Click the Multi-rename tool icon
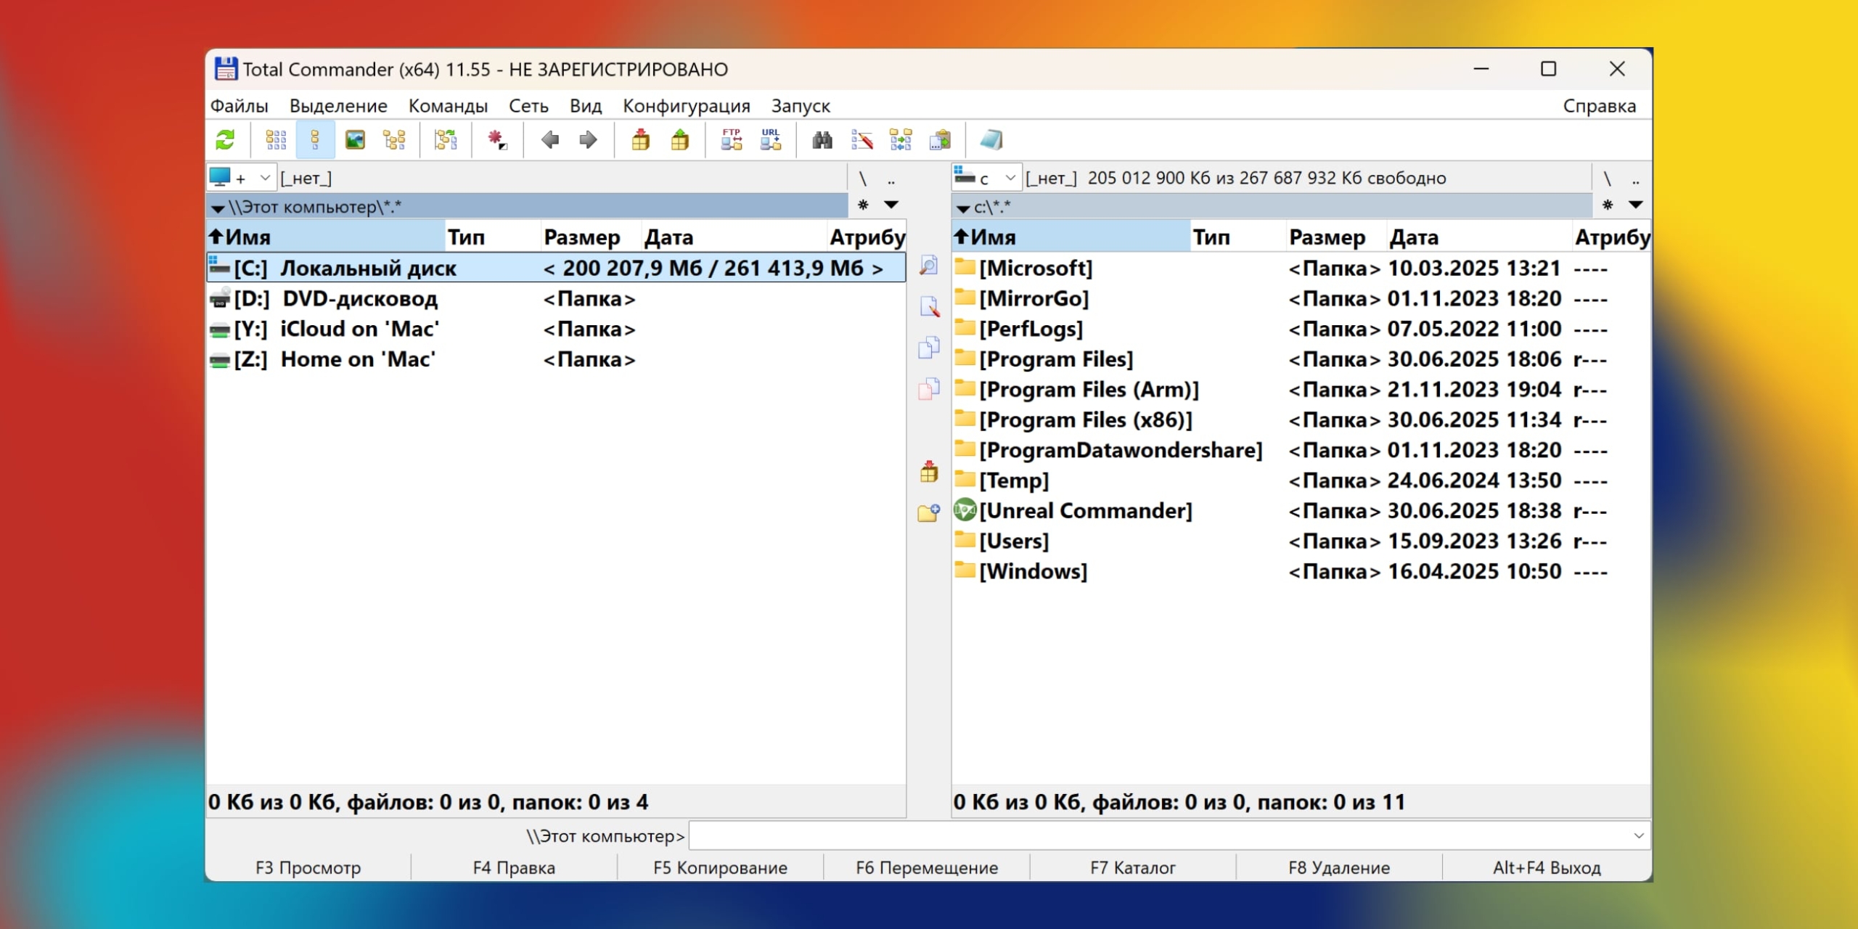 tap(862, 139)
